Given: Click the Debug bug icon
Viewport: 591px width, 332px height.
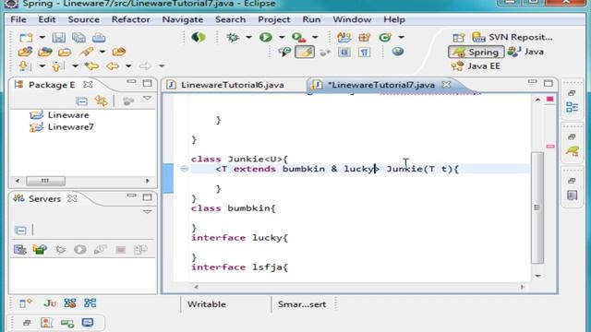Looking at the screenshot, I should click(233, 37).
